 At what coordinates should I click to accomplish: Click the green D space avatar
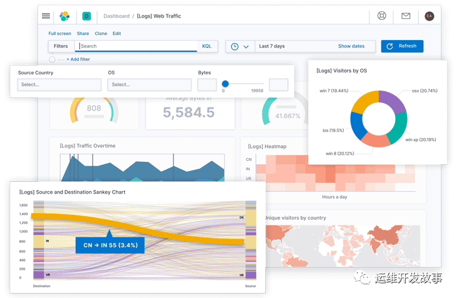pyautogui.click(x=86, y=16)
